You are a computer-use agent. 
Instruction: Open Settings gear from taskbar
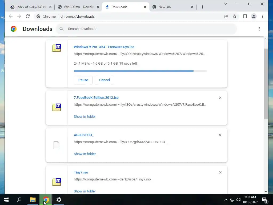59,200
